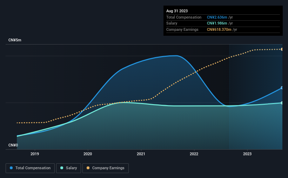Click the teal Salary endpoint marker

click(x=282, y=103)
